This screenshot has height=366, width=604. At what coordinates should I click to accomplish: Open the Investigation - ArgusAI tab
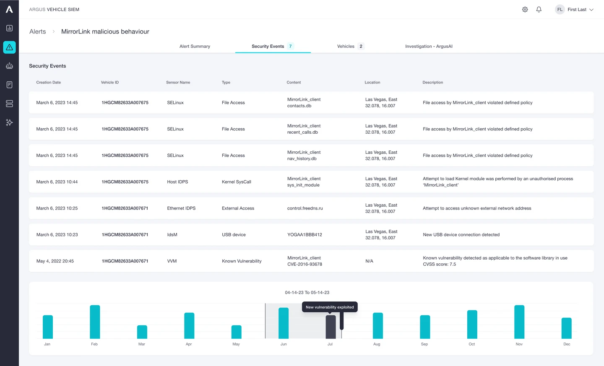pyautogui.click(x=429, y=47)
